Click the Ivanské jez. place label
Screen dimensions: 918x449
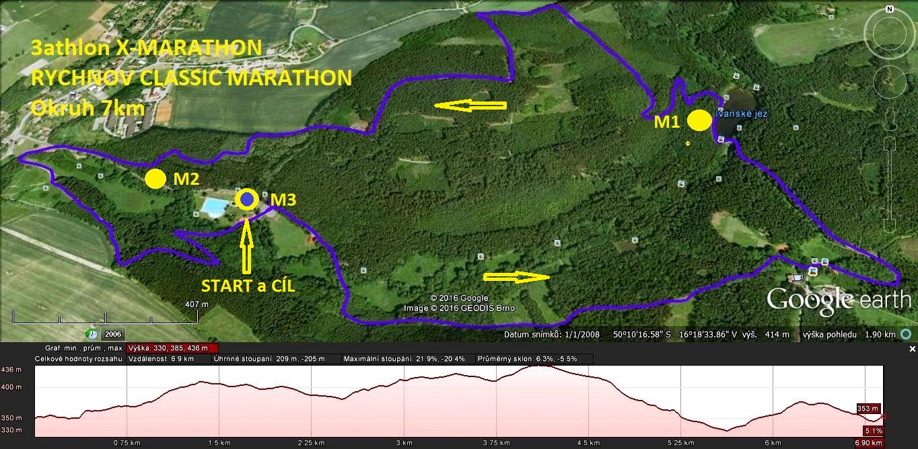tap(742, 114)
